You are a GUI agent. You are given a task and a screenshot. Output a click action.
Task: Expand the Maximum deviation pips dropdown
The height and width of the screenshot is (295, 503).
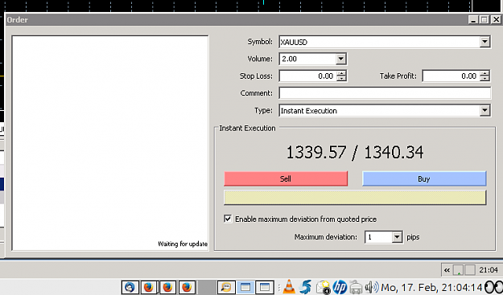click(397, 237)
